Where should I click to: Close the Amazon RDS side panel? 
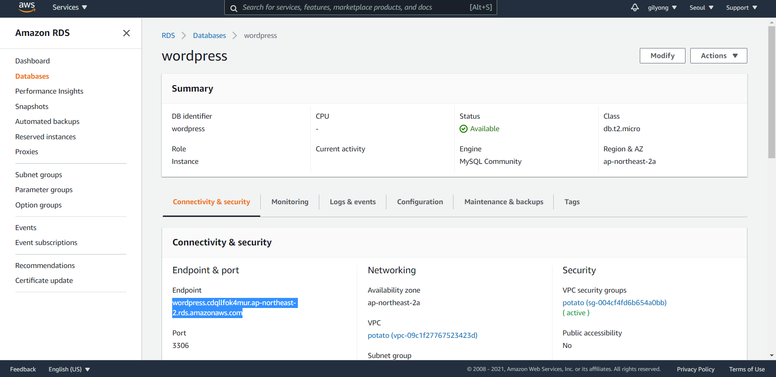coord(127,33)
